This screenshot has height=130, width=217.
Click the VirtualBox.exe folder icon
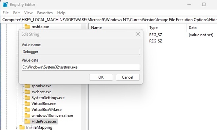pos(27,104)
